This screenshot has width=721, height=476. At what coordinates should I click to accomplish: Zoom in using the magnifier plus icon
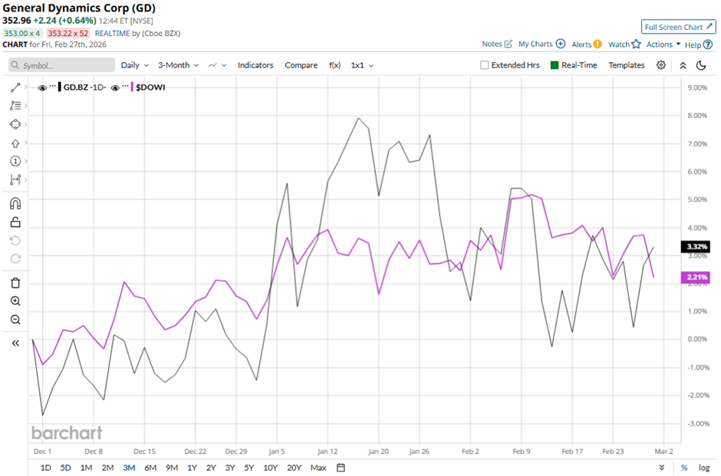tap(15, 301)
